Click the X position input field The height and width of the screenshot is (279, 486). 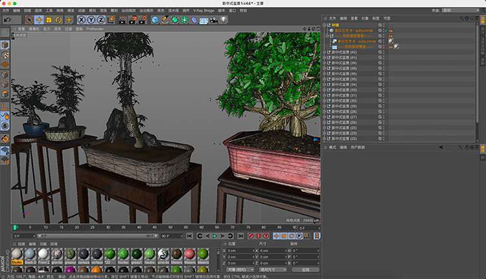[x=240, y=251]
